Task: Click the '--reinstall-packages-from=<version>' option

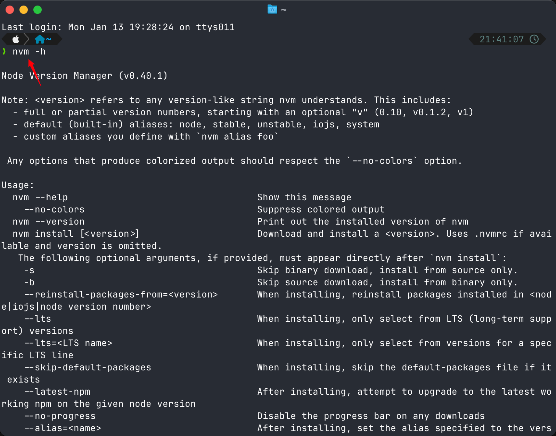Action: point(121,294)
